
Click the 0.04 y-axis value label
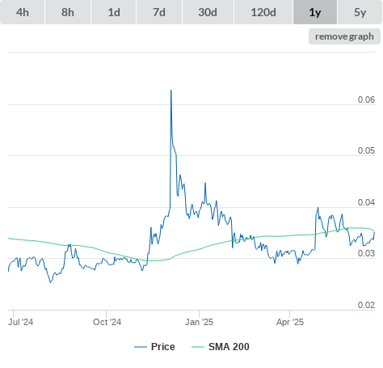[366, 202]
